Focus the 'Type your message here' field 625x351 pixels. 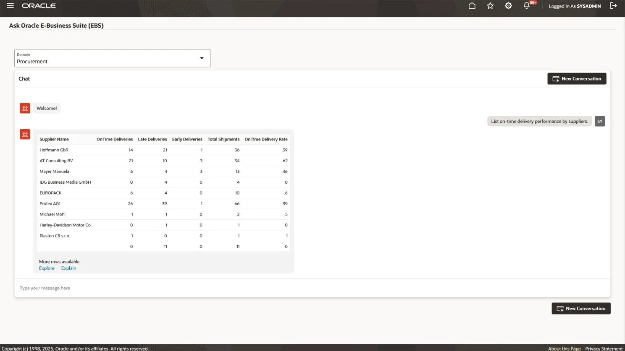click(x=312, y=288)
